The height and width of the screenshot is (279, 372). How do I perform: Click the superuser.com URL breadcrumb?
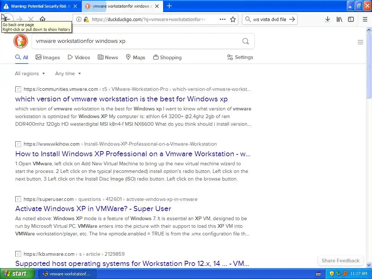point(49,199)
